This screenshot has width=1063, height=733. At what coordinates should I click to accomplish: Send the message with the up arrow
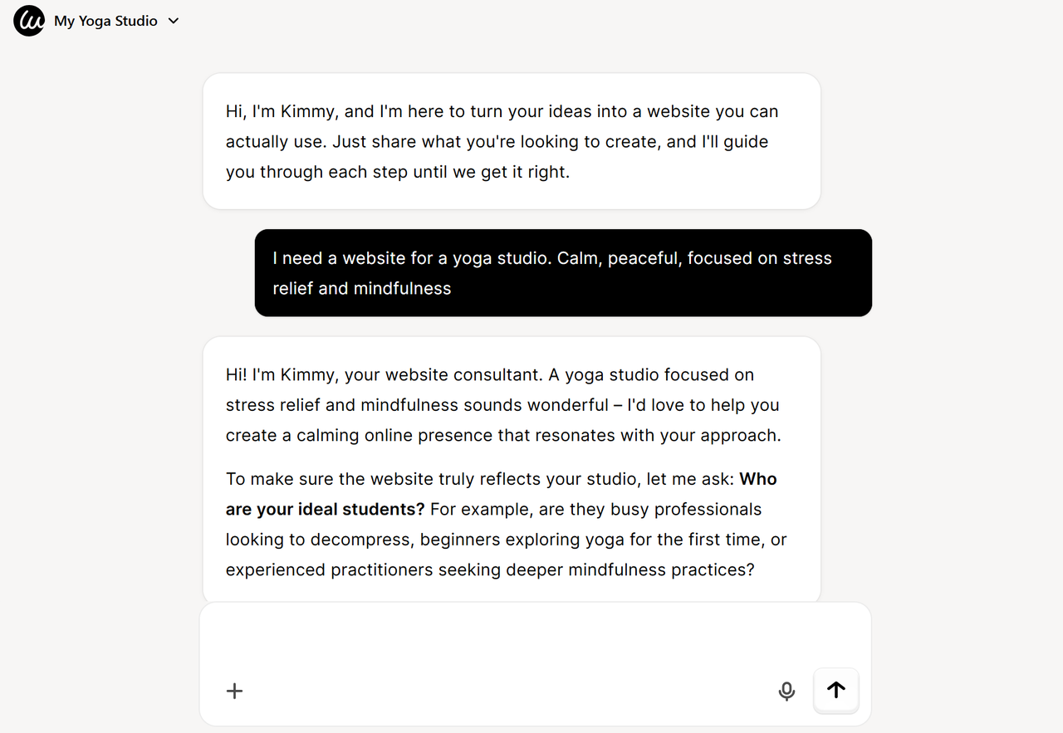coord(836,690)
